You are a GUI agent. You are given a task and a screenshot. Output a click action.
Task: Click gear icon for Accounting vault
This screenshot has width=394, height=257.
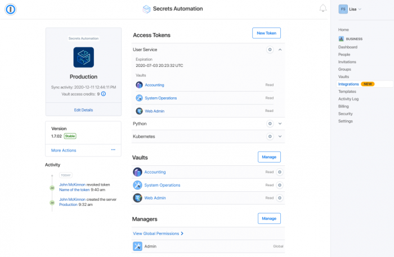280,172
